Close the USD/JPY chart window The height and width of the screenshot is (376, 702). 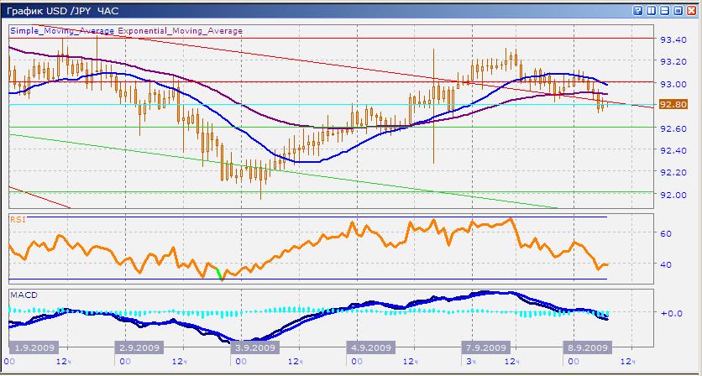689,10
